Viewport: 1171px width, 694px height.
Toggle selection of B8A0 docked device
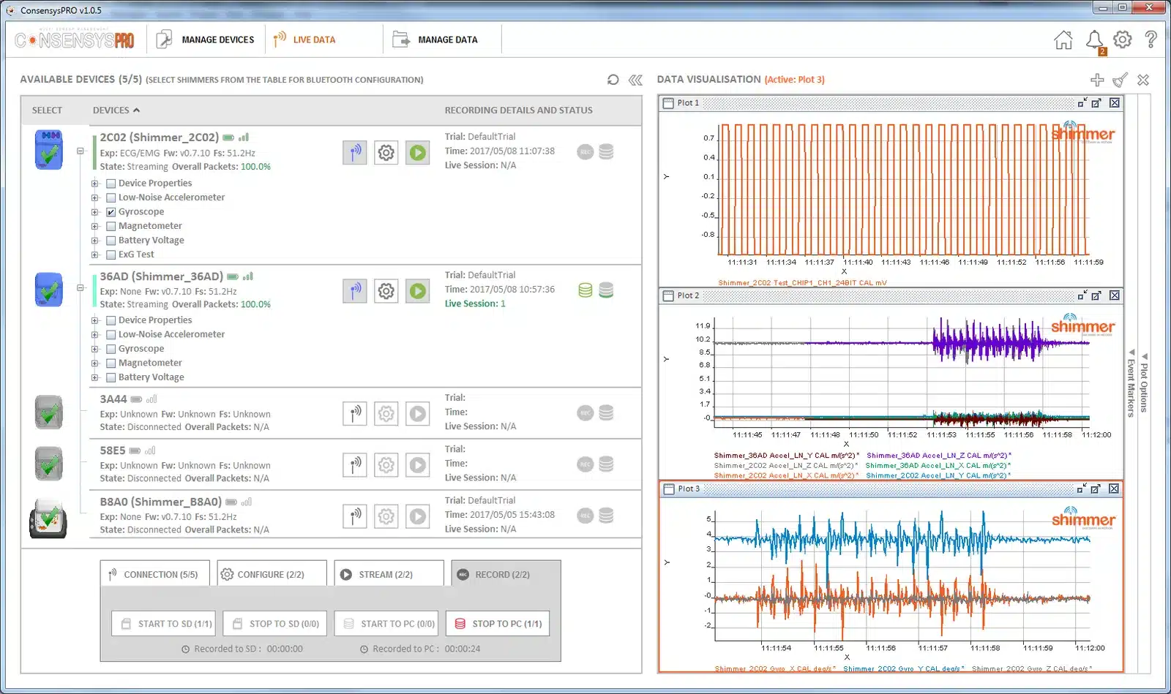[x=48, y=520]
